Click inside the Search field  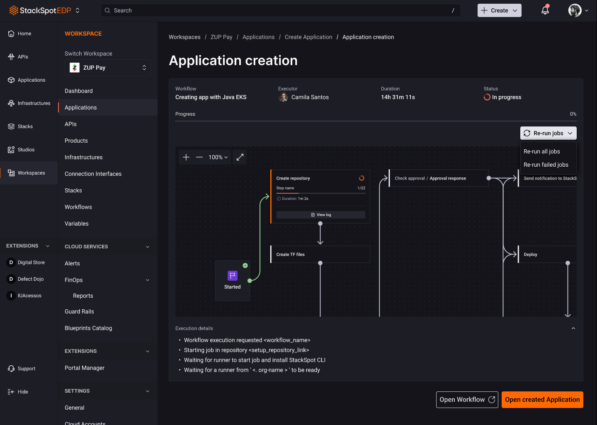pyautogui.click(x=281, y=10)
